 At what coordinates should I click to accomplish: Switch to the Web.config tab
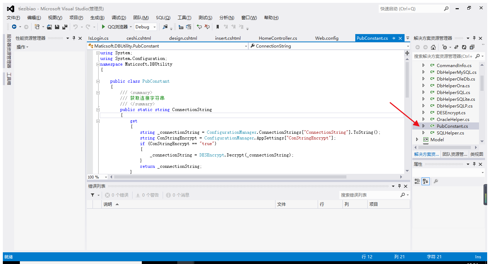coord(327,38)
